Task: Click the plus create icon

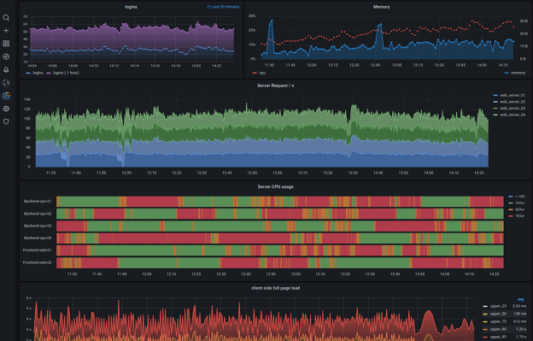Action: tap(6, 31)
